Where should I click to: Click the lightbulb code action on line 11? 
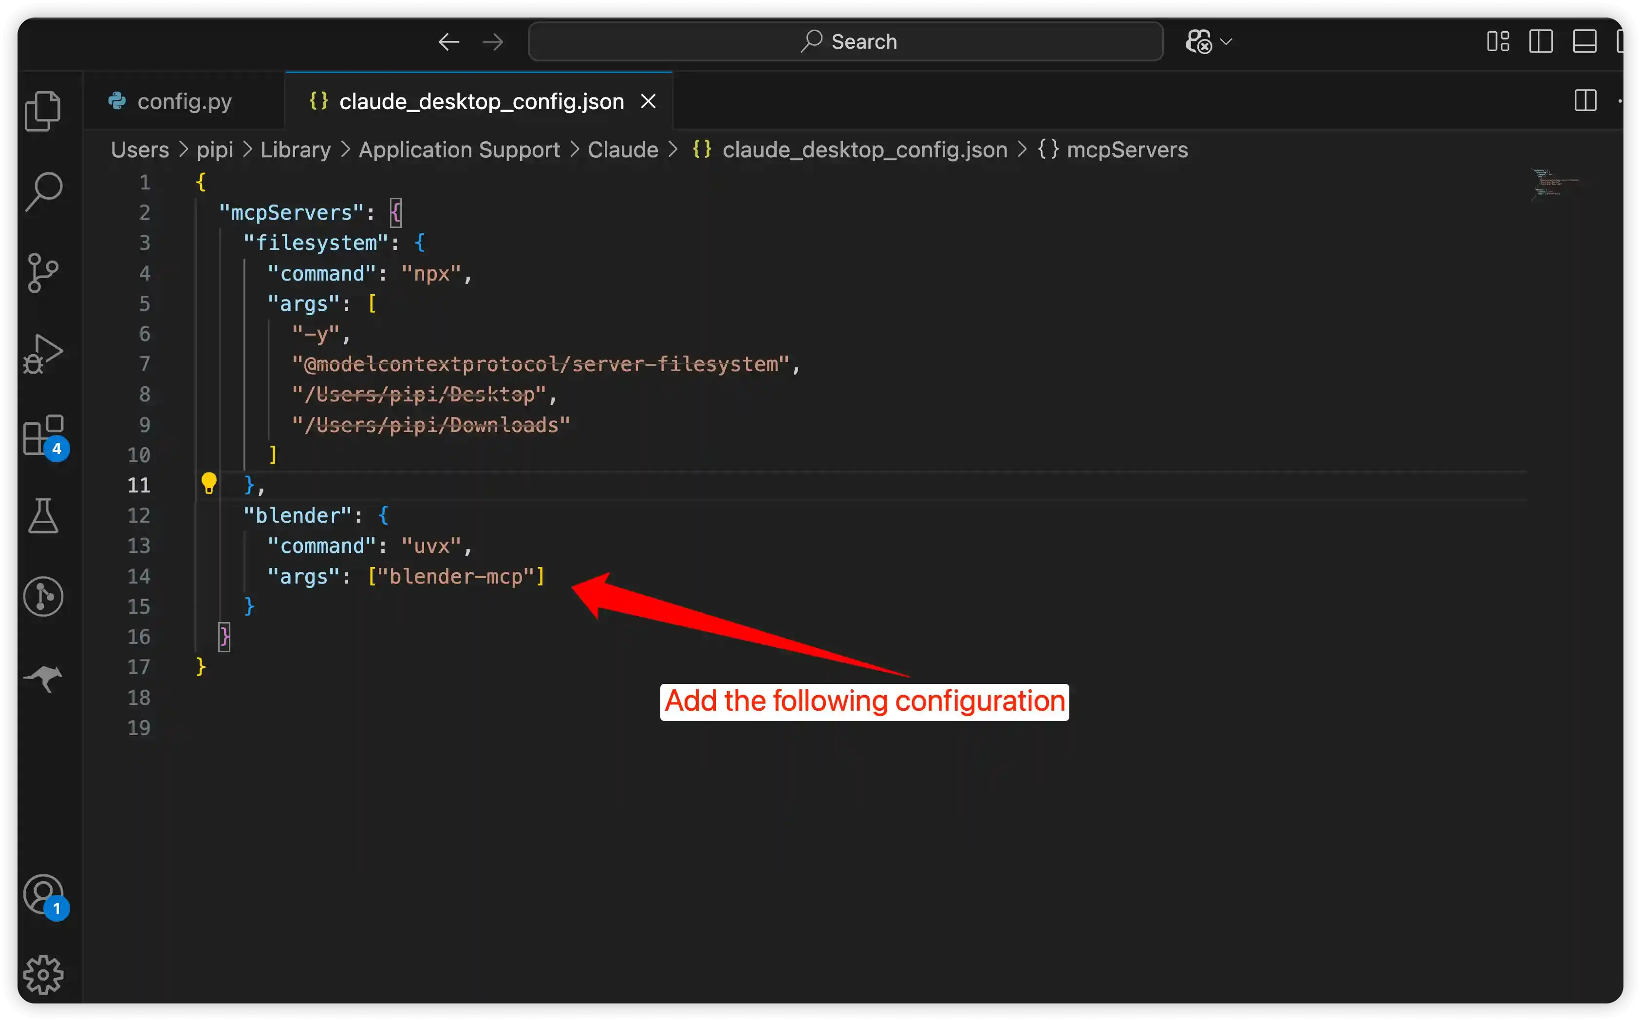point(208,484)
